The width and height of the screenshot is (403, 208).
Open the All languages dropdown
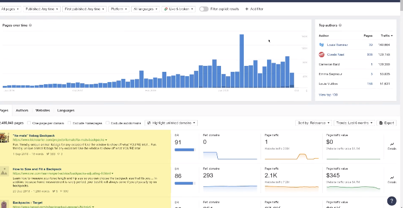[146, 9]
